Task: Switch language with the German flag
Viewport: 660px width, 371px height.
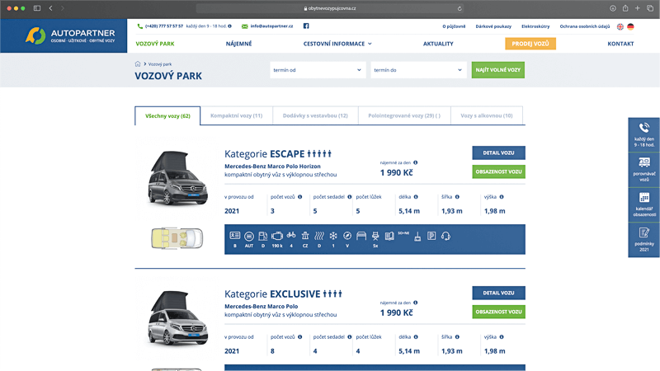Action: point(631,26)
